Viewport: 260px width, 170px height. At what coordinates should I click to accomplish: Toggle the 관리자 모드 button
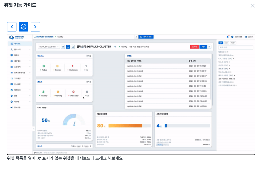[x=146, y=37]
